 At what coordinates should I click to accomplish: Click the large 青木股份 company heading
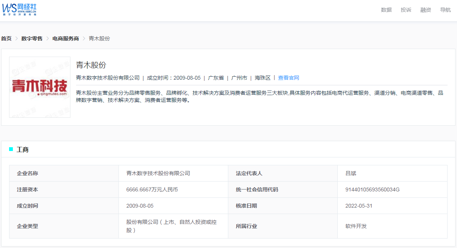[x=91, y=65]
